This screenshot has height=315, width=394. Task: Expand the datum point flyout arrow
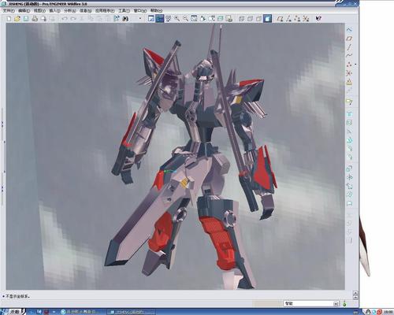click(355, 64)
